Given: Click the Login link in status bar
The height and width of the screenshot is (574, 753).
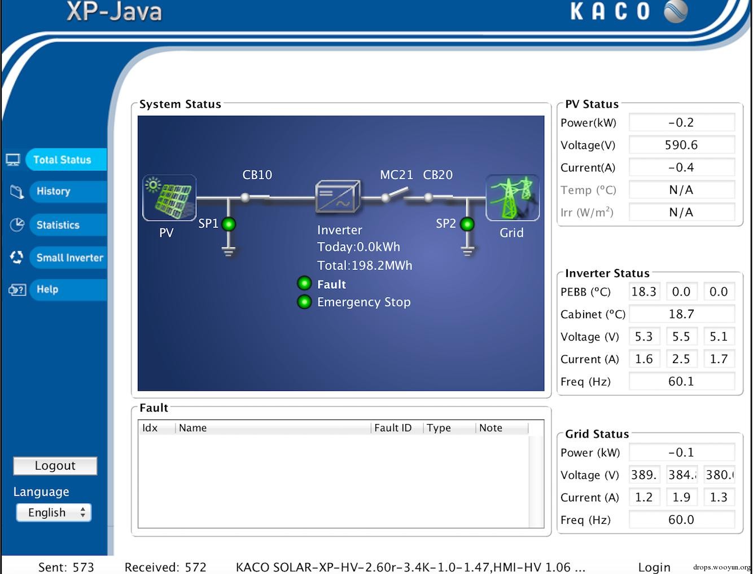Looking at the screenshot, I should pyautogui.click(x=654, y=567).
